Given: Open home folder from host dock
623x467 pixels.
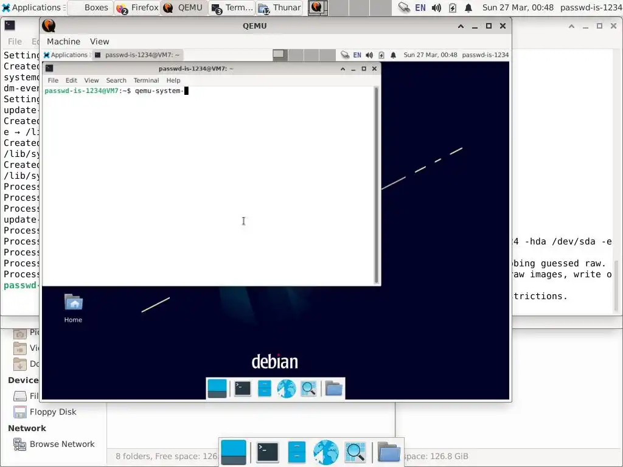Looking at the screenshot, I should 389,452.
